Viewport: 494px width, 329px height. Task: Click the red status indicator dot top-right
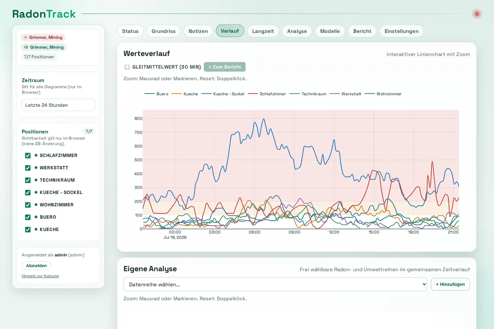pos(477,14)
